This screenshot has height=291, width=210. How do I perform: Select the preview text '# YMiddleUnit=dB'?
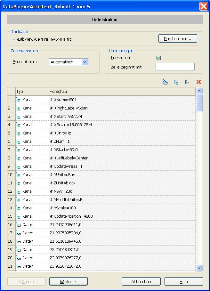tap(66, 200)
